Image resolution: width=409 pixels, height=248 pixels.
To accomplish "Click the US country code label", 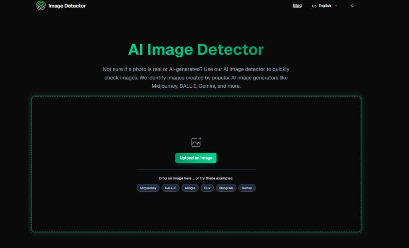I will click(314, 6).
